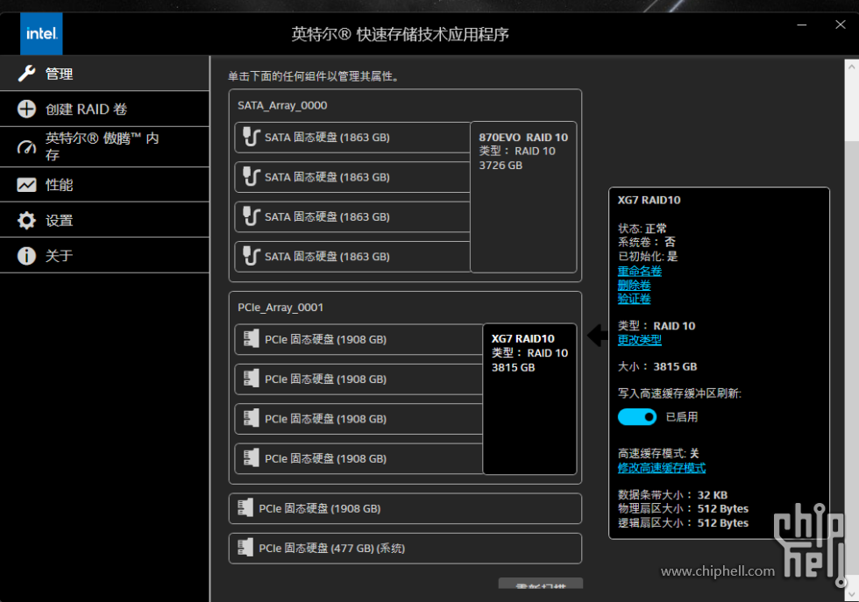Click the 删除卷 link
The height and width of the screenshot is (602, 859).
pyautogui.click(x=634, y=285)
